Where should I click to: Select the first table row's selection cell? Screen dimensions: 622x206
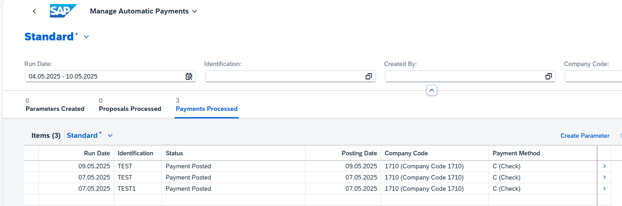pyautogui.click(x=31, y=166)
